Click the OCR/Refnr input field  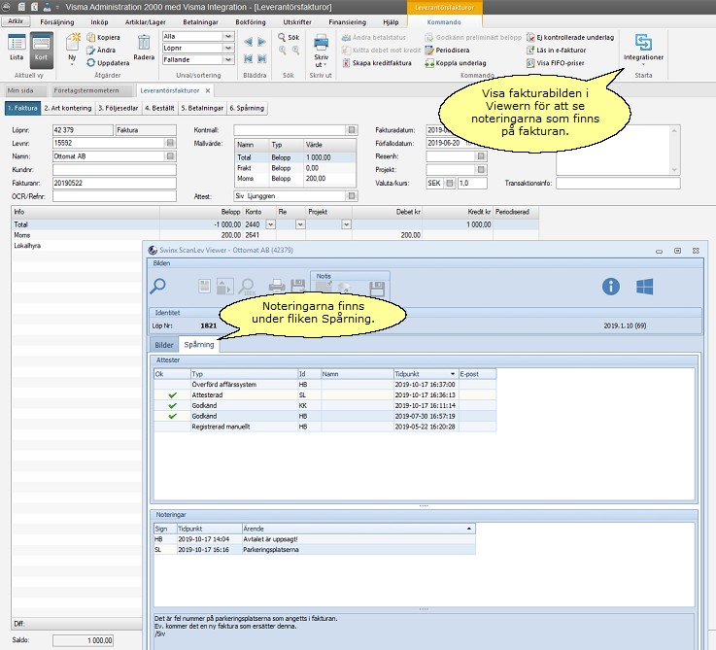(x=115, y=196)
